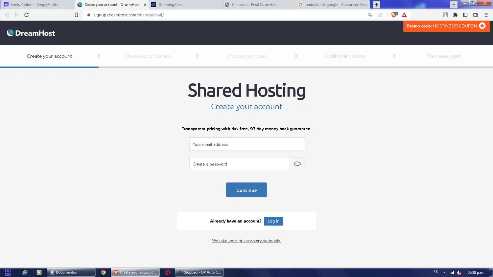Open the privacy statement link
Screen dimensions: 493x277
246,241
